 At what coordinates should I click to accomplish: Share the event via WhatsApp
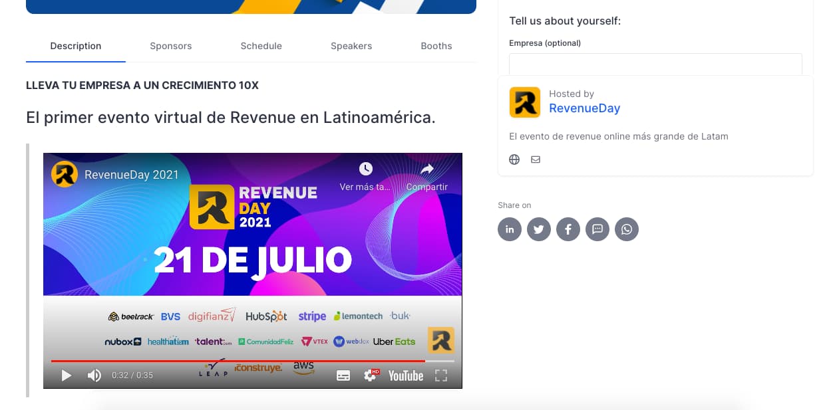click(x=626, y=229)
